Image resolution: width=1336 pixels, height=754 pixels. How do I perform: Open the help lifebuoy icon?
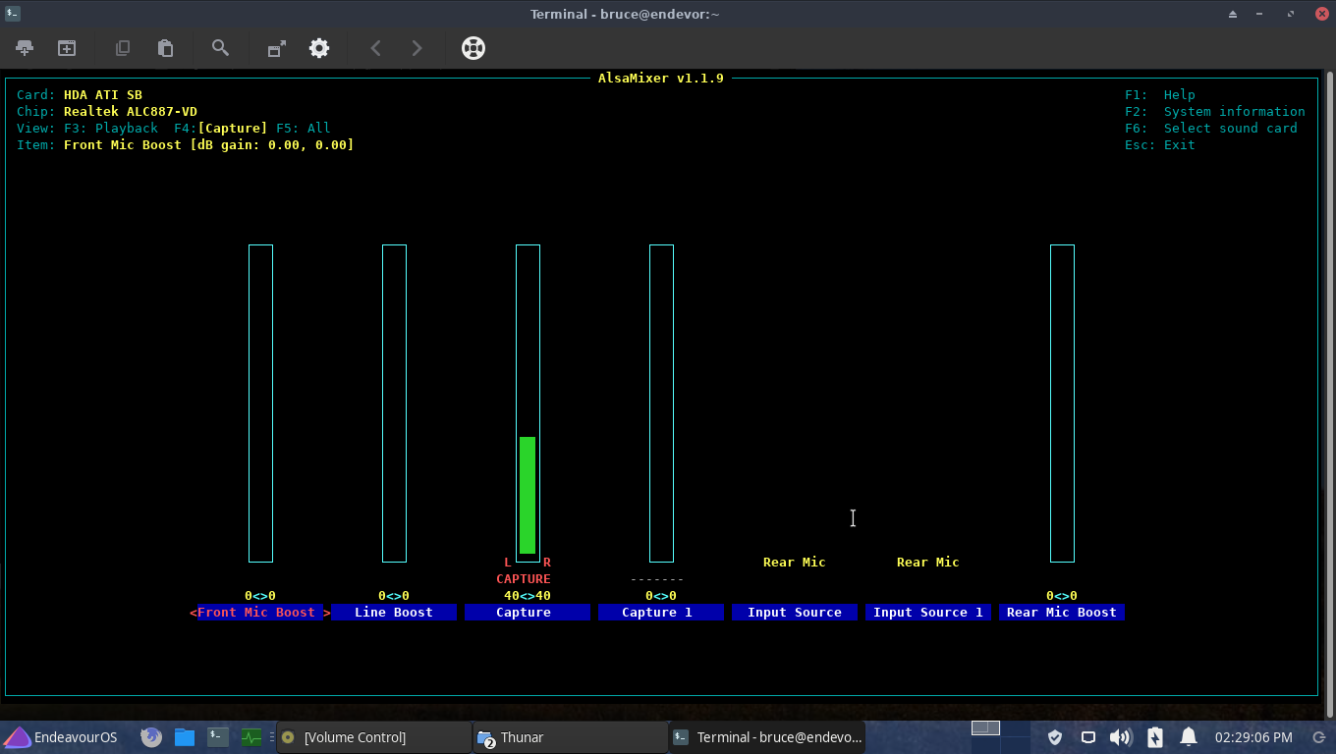(x=473, y=48)
